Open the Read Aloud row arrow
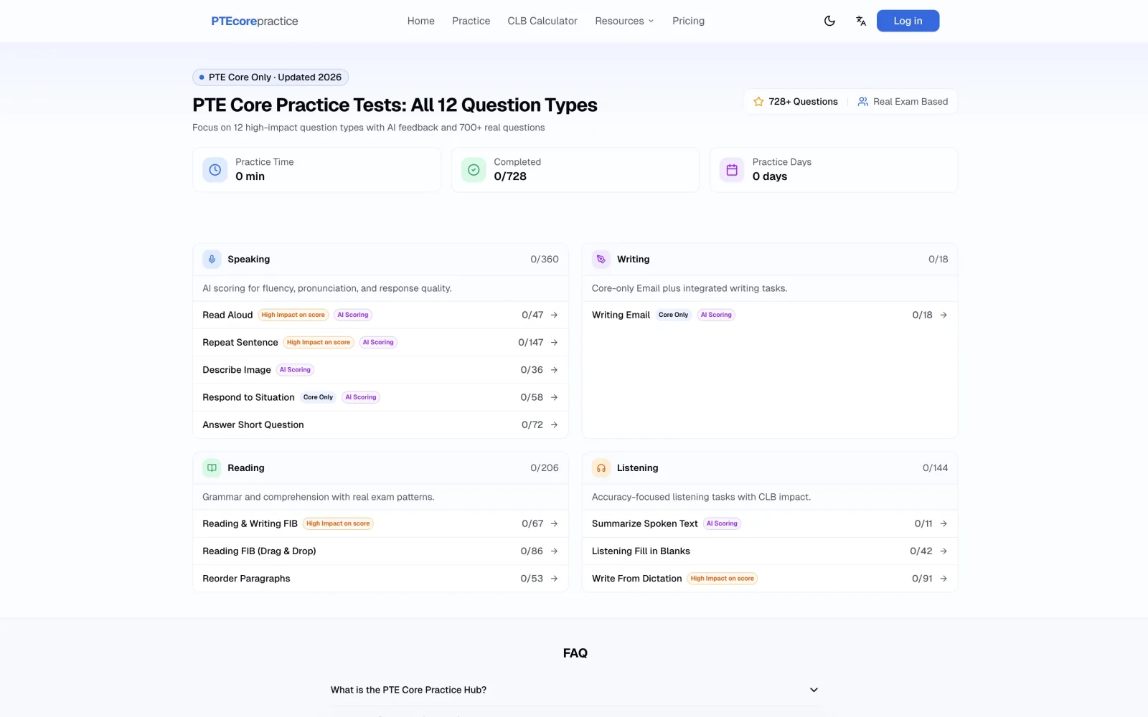Image resolution: width=1148 pixels, height=717 pixels. tap(554, 315)
